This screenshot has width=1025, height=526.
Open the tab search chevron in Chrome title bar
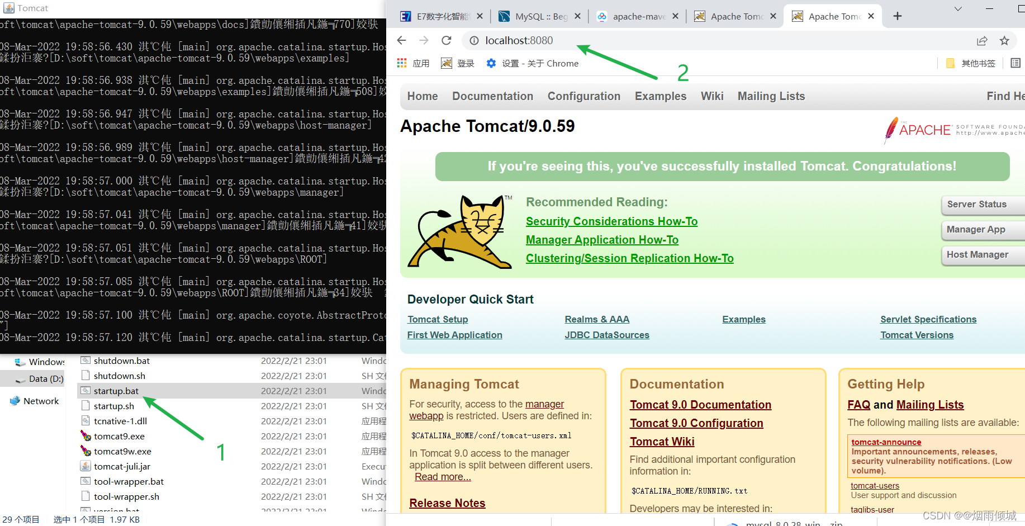(958, 9)
